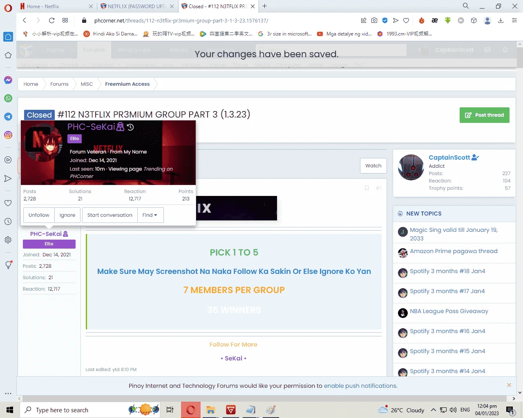Viewport: 523px width, 418px height.
Task: Open the Amazon Prime pagawa thread topic
Action: pyautogui.click(x=454, y=251)
